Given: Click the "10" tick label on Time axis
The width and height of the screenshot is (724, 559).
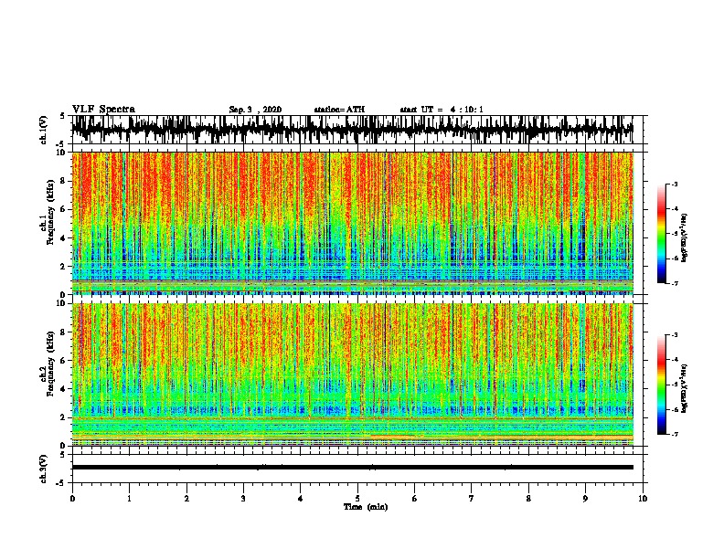Looking at the screenshot, I should click(x=643, y=499).
